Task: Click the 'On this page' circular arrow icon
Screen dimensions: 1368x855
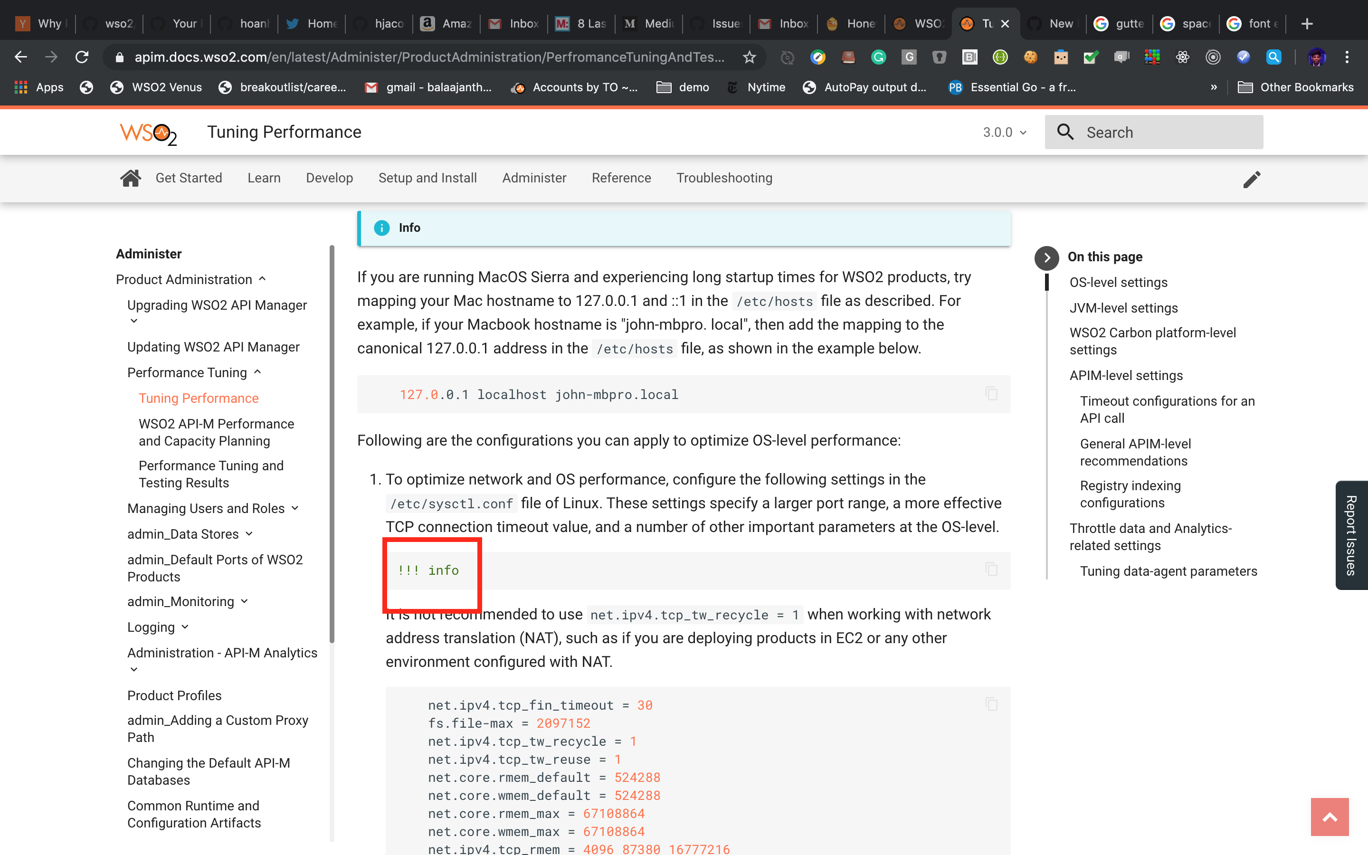Action: 1046,258
